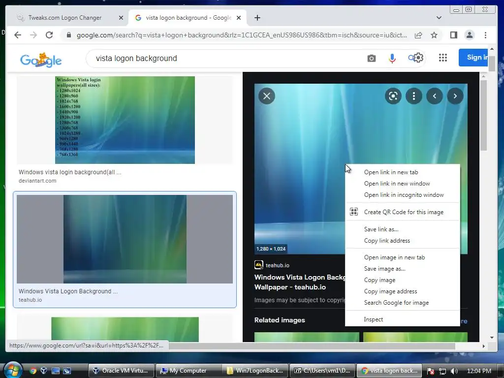Switch to 7-Zip C:\Users\vm1 taskbar button
504x378 pixels.
point(322,371)
